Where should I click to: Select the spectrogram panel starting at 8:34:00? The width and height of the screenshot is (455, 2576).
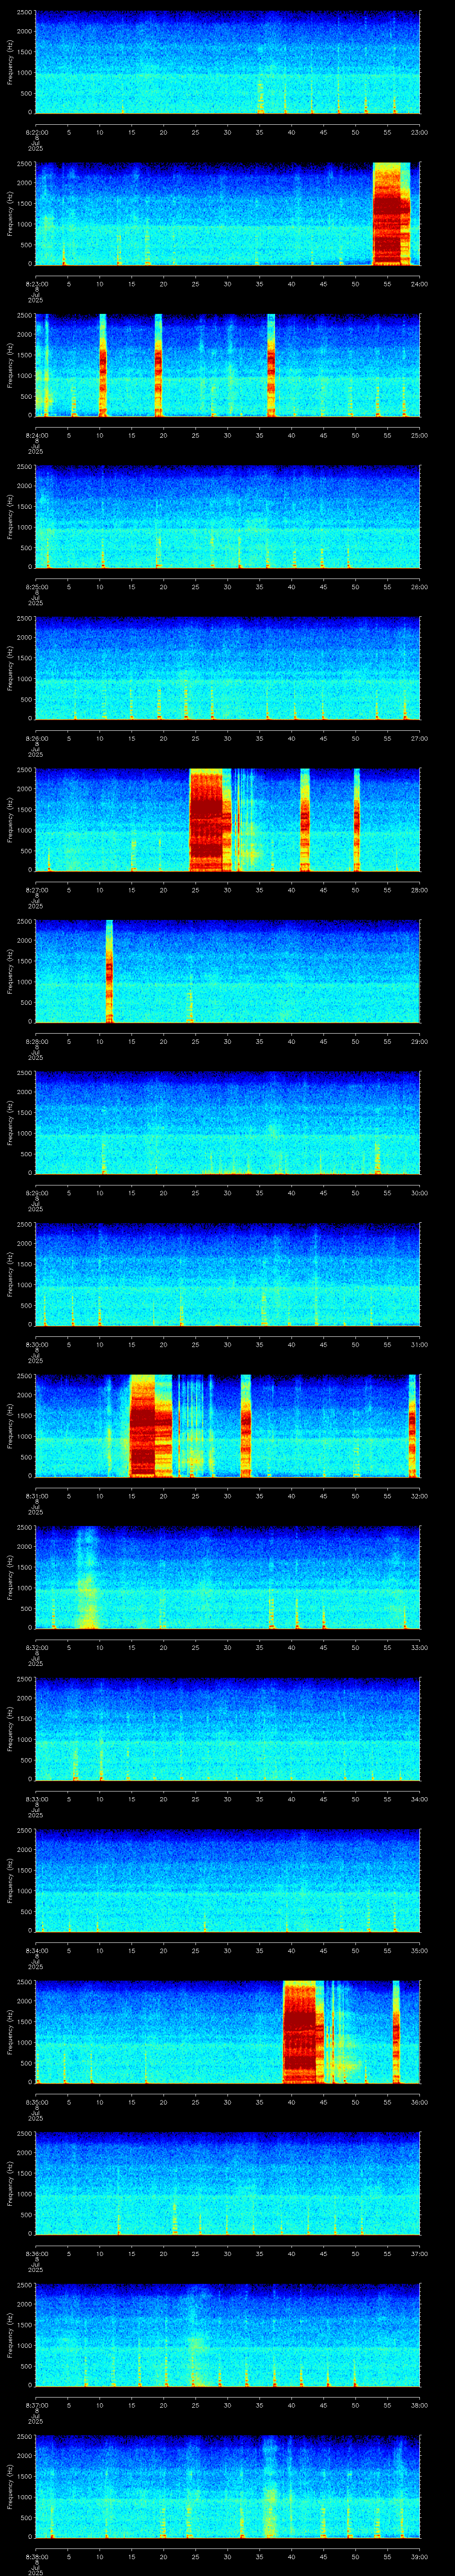[227, 1880]
